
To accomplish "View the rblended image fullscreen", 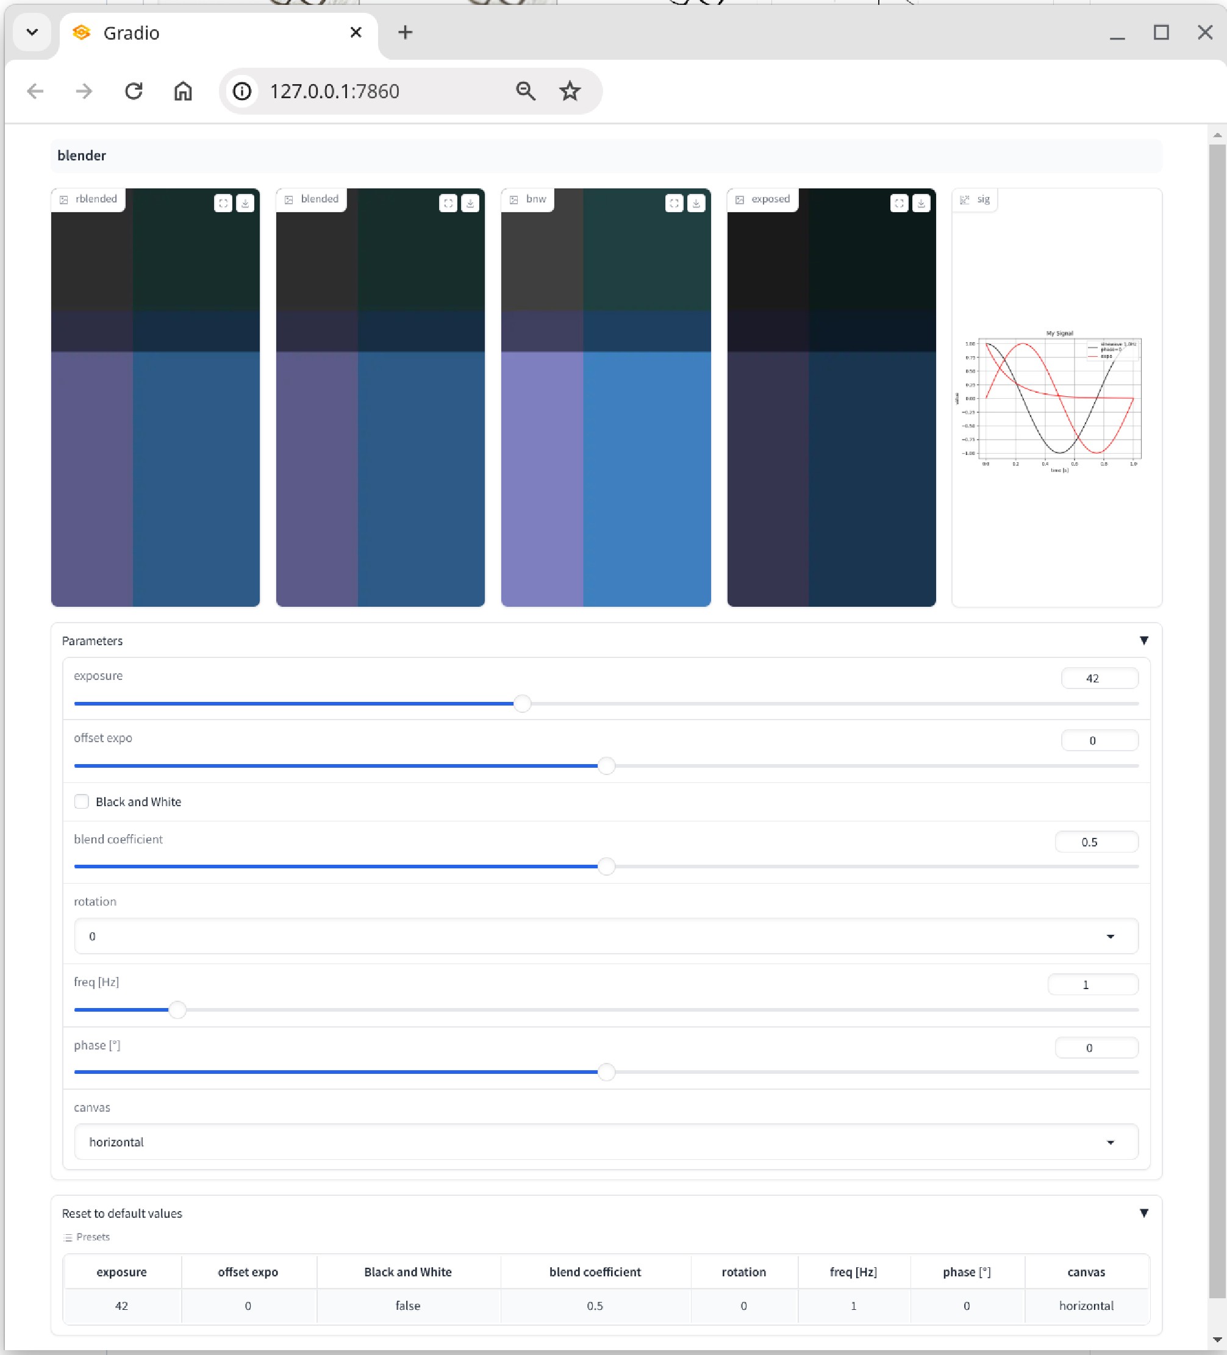I will (223, 203).
